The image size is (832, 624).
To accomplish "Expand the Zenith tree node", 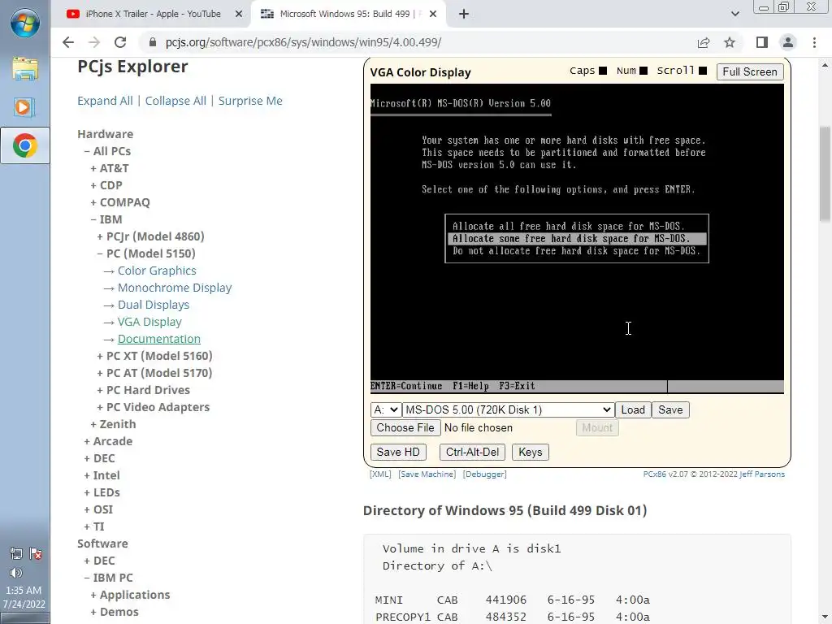I will [x=113, y=424].
